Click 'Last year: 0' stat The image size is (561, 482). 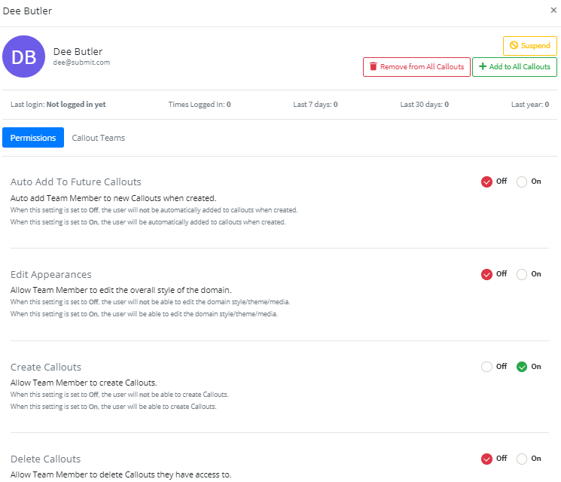529,105
